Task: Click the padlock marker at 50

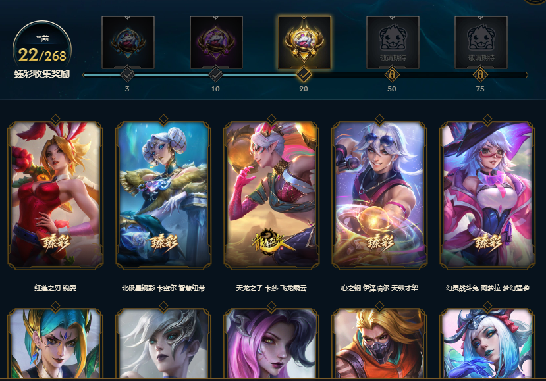Action: 392,74
